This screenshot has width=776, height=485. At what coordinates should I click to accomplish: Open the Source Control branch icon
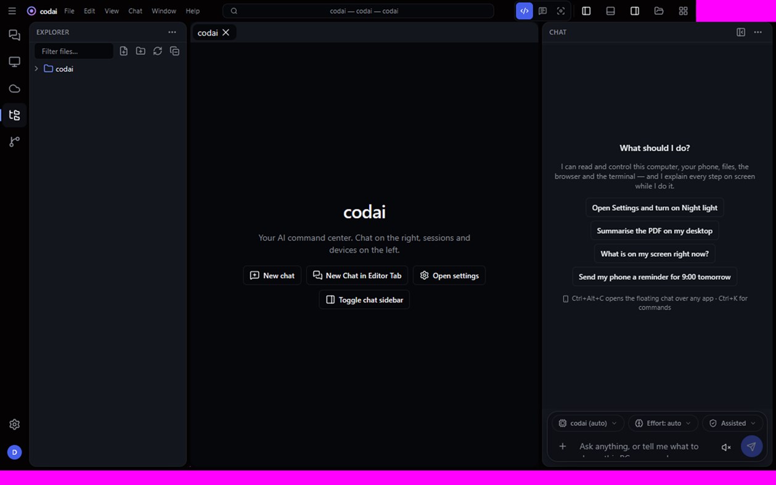pos(14,142)
